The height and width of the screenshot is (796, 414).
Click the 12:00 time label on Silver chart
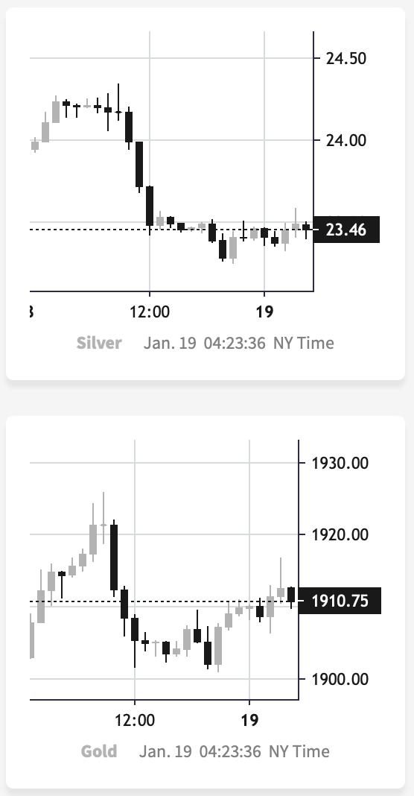tap(150, 312)
